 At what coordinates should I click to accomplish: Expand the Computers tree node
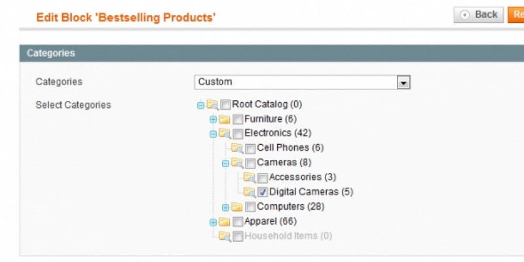225,208
